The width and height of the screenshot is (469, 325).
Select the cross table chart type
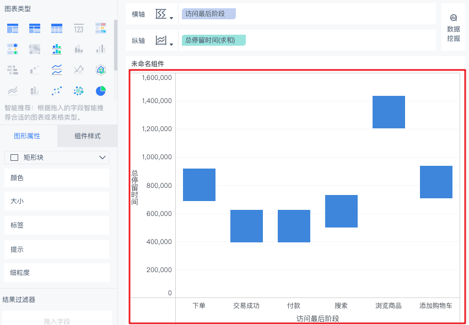pyautogui.click(x=35, y=29)
